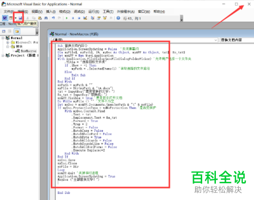Open the 格式(O) menu
This screenshot has width=254, height=200.
tap(65, 12)
